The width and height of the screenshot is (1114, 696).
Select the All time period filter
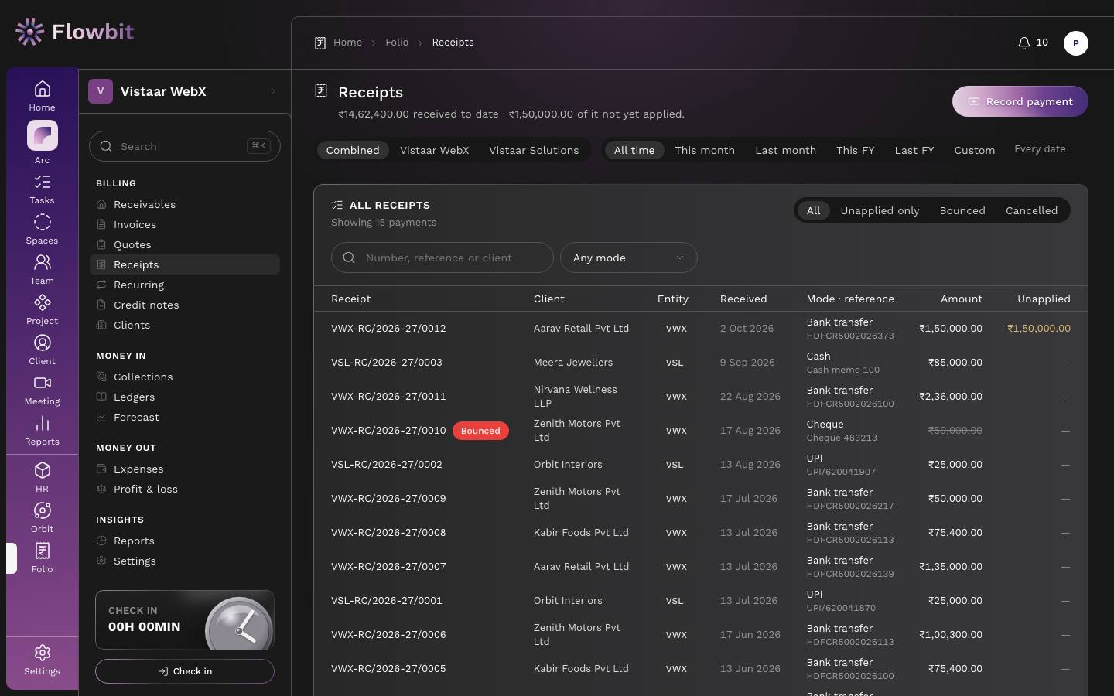[x=634, y=150]
